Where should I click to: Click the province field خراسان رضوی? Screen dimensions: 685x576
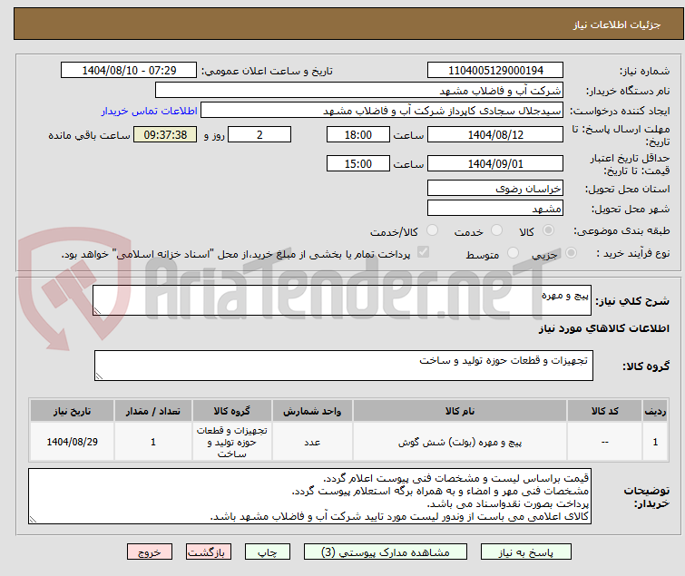(x=495, y=188)
